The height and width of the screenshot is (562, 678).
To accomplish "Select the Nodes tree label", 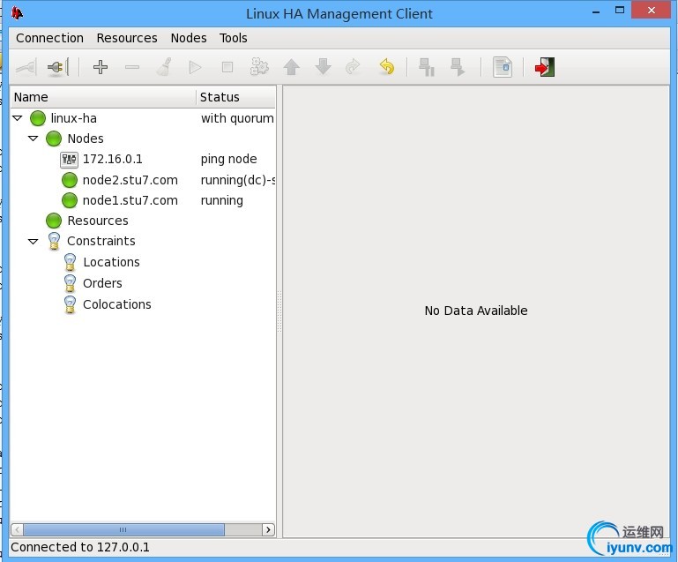I will [86, 139].
